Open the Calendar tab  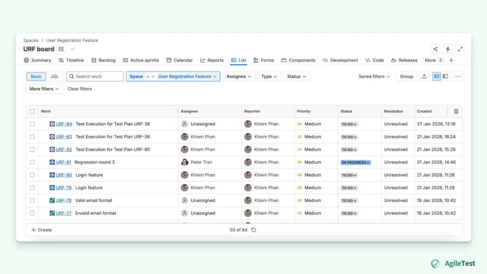click(x=179, y=60)
